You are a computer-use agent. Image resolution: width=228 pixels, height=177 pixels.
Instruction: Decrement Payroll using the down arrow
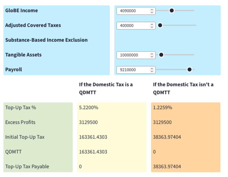152,71
